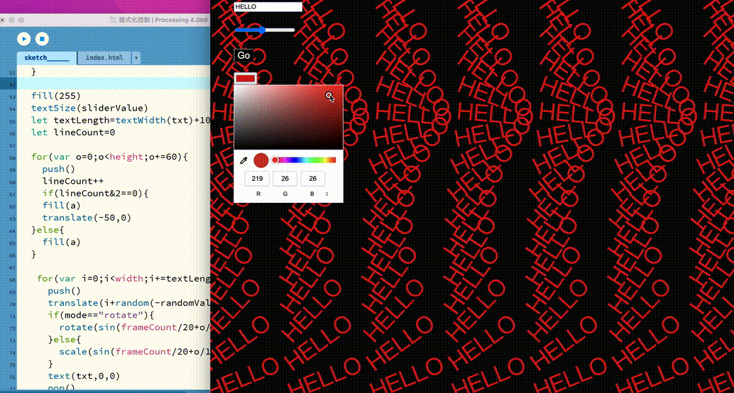Click the code line translate(-50,0)
Viewport: 734px width, 393px height.
87,218
